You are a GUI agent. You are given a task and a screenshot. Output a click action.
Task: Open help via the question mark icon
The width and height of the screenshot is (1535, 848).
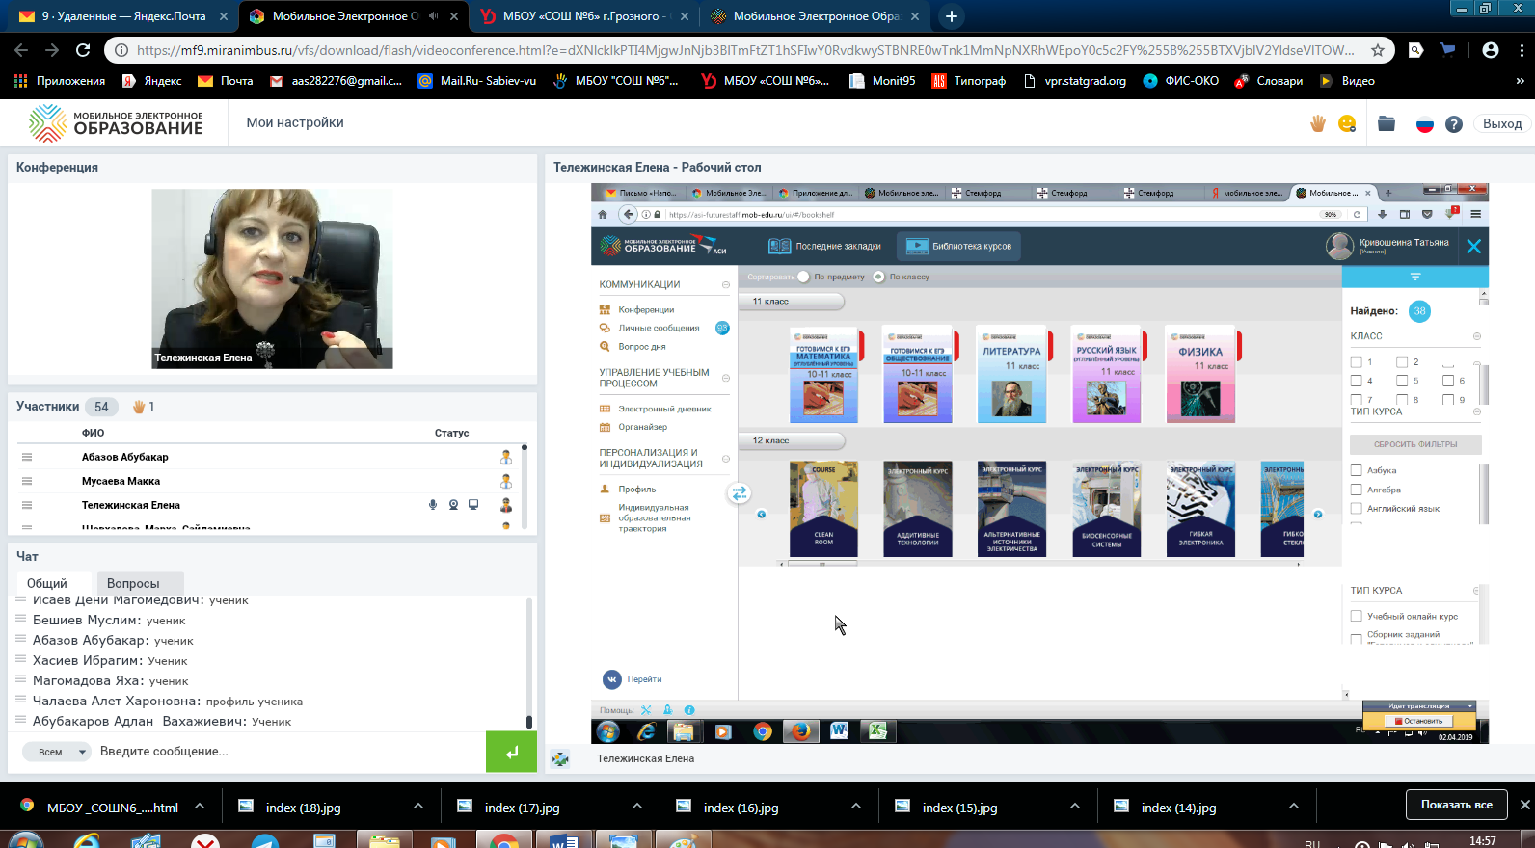point(1454,123)
